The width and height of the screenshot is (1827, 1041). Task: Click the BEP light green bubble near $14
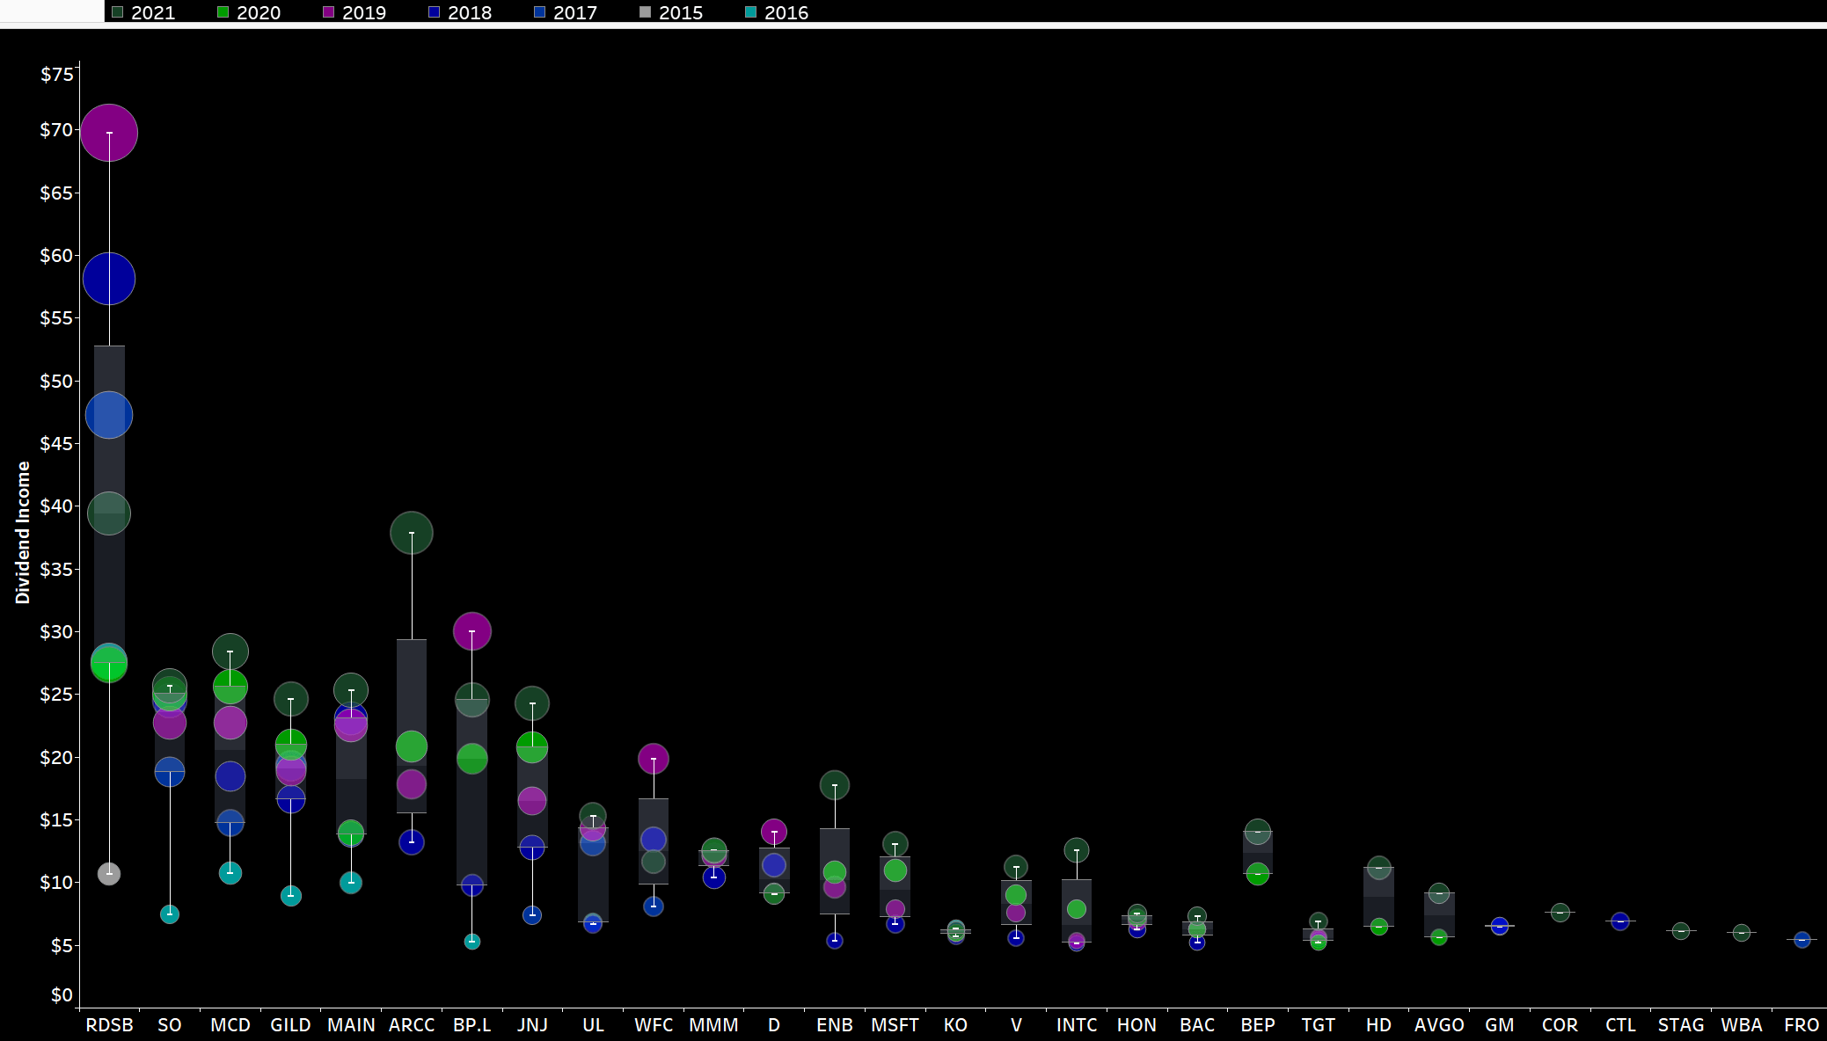(x=1258, y=831)
